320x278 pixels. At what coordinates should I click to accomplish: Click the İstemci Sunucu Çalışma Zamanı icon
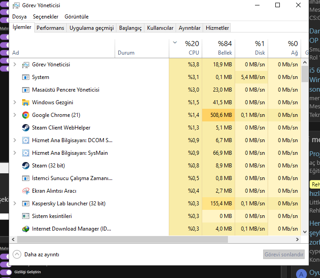tap(26, 178)
